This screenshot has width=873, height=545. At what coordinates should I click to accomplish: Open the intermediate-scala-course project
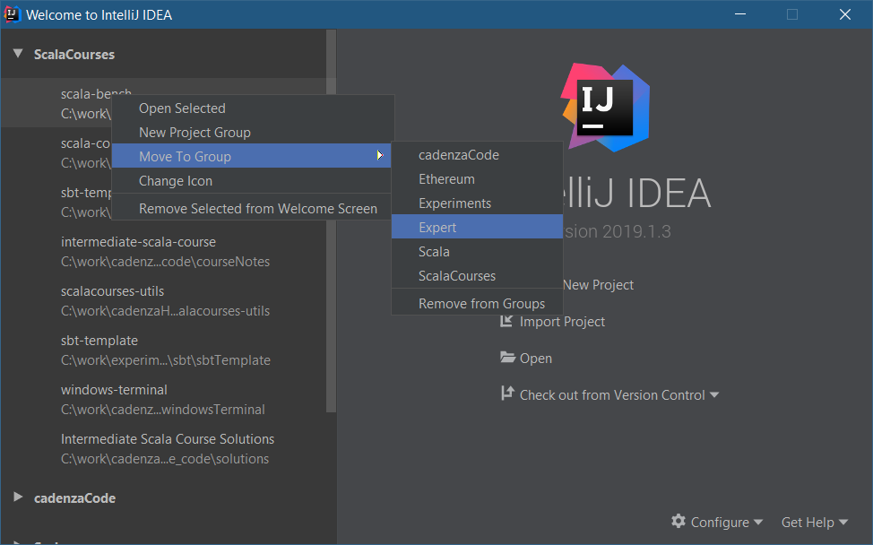pyautogui.click(x=165, y=251)
